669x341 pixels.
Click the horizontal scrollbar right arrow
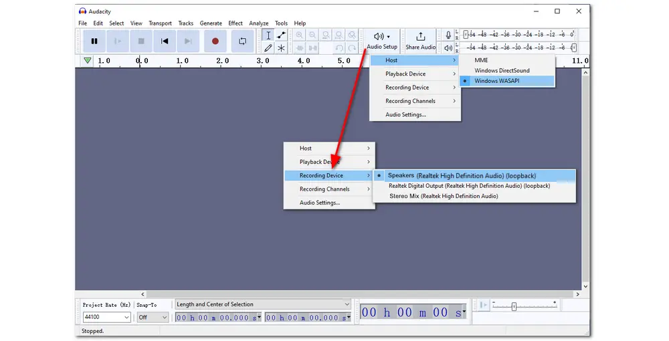[578, 294]
